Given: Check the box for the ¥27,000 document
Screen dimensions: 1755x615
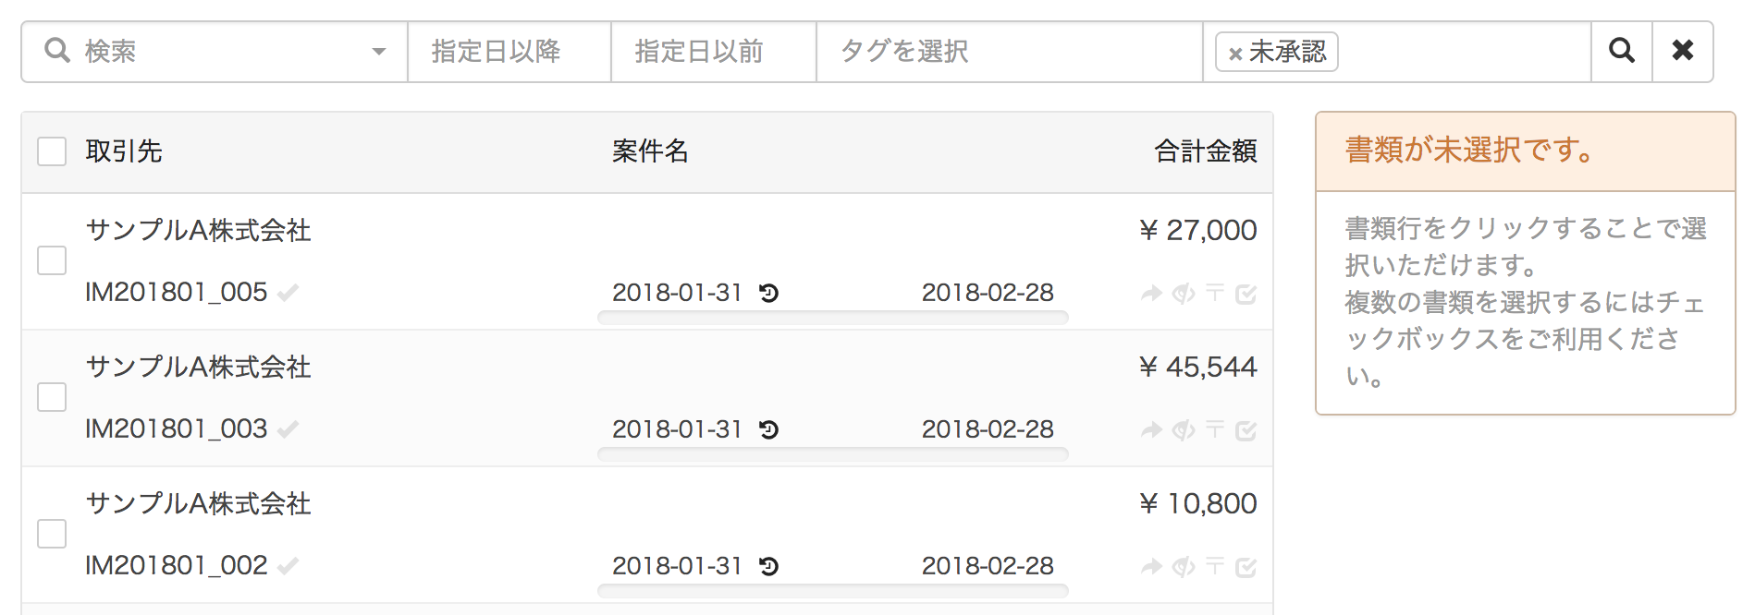Looking at the screenshot, I should pos(52,260).
